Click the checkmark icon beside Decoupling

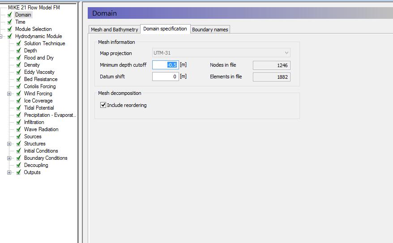[19, 165]
